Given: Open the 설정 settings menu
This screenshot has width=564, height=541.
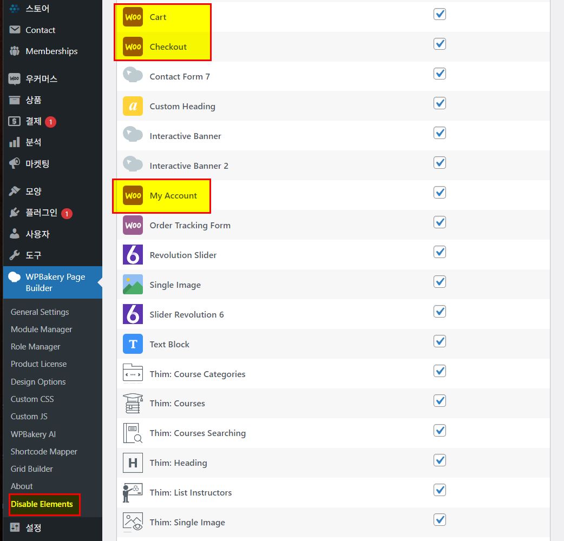Looking at the screenshot, I should (53, 527).
